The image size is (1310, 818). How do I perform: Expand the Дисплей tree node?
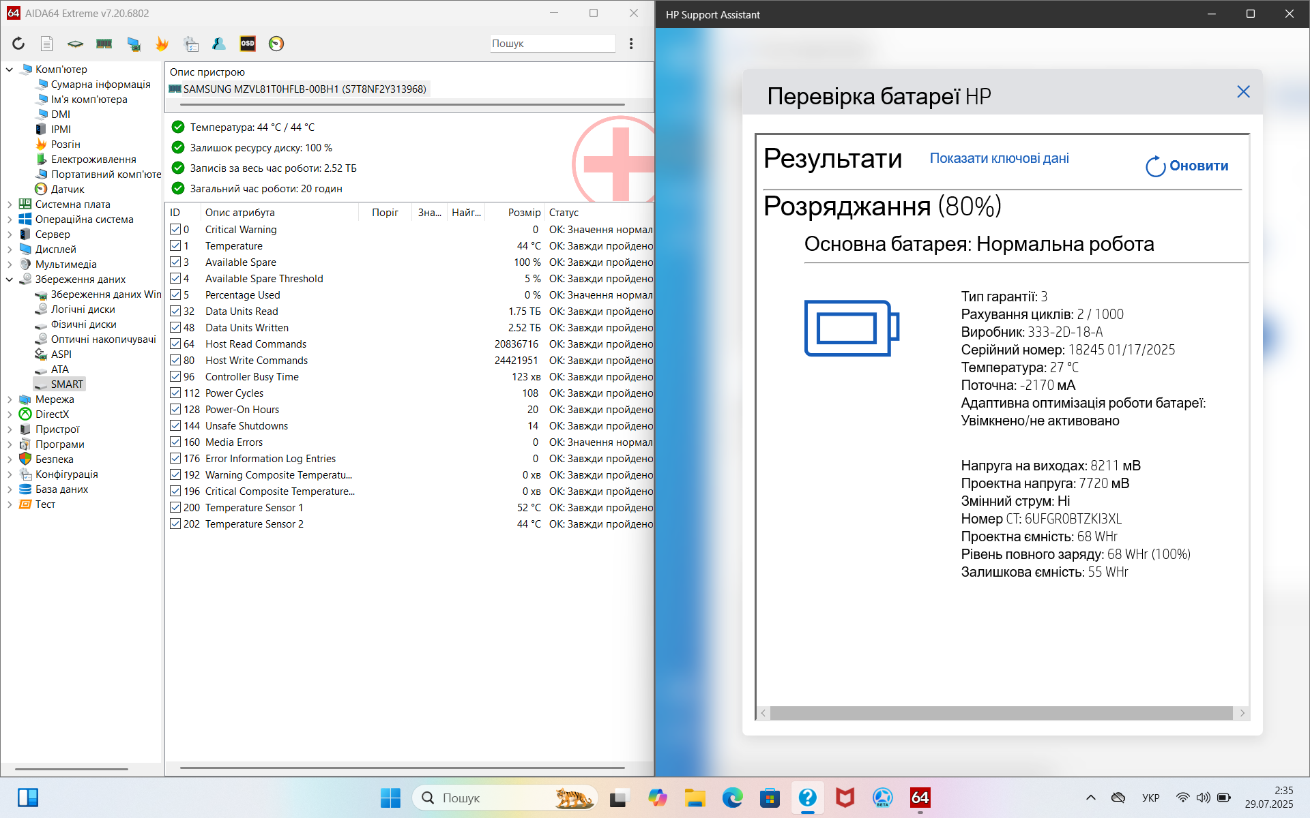click(10, 249)
